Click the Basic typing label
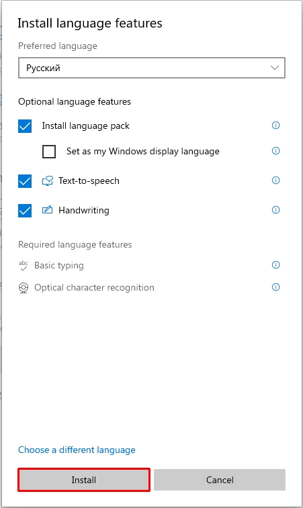 [x=59, y=265]
